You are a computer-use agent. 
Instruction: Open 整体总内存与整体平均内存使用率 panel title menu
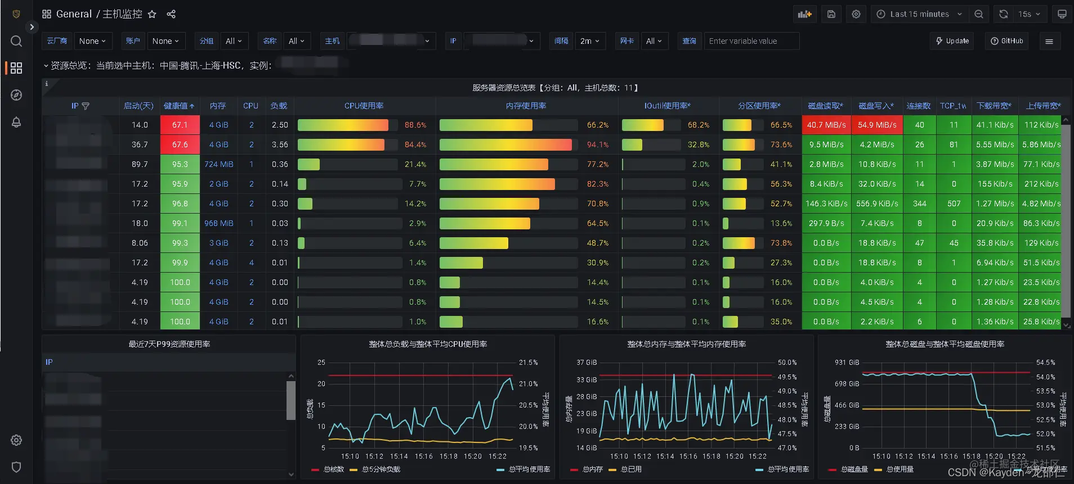[x=687, y=344]
